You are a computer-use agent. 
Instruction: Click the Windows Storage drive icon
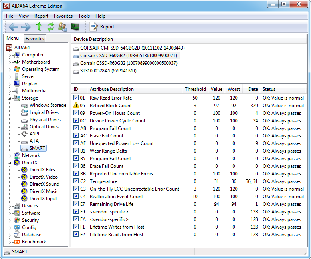(24, 105)
